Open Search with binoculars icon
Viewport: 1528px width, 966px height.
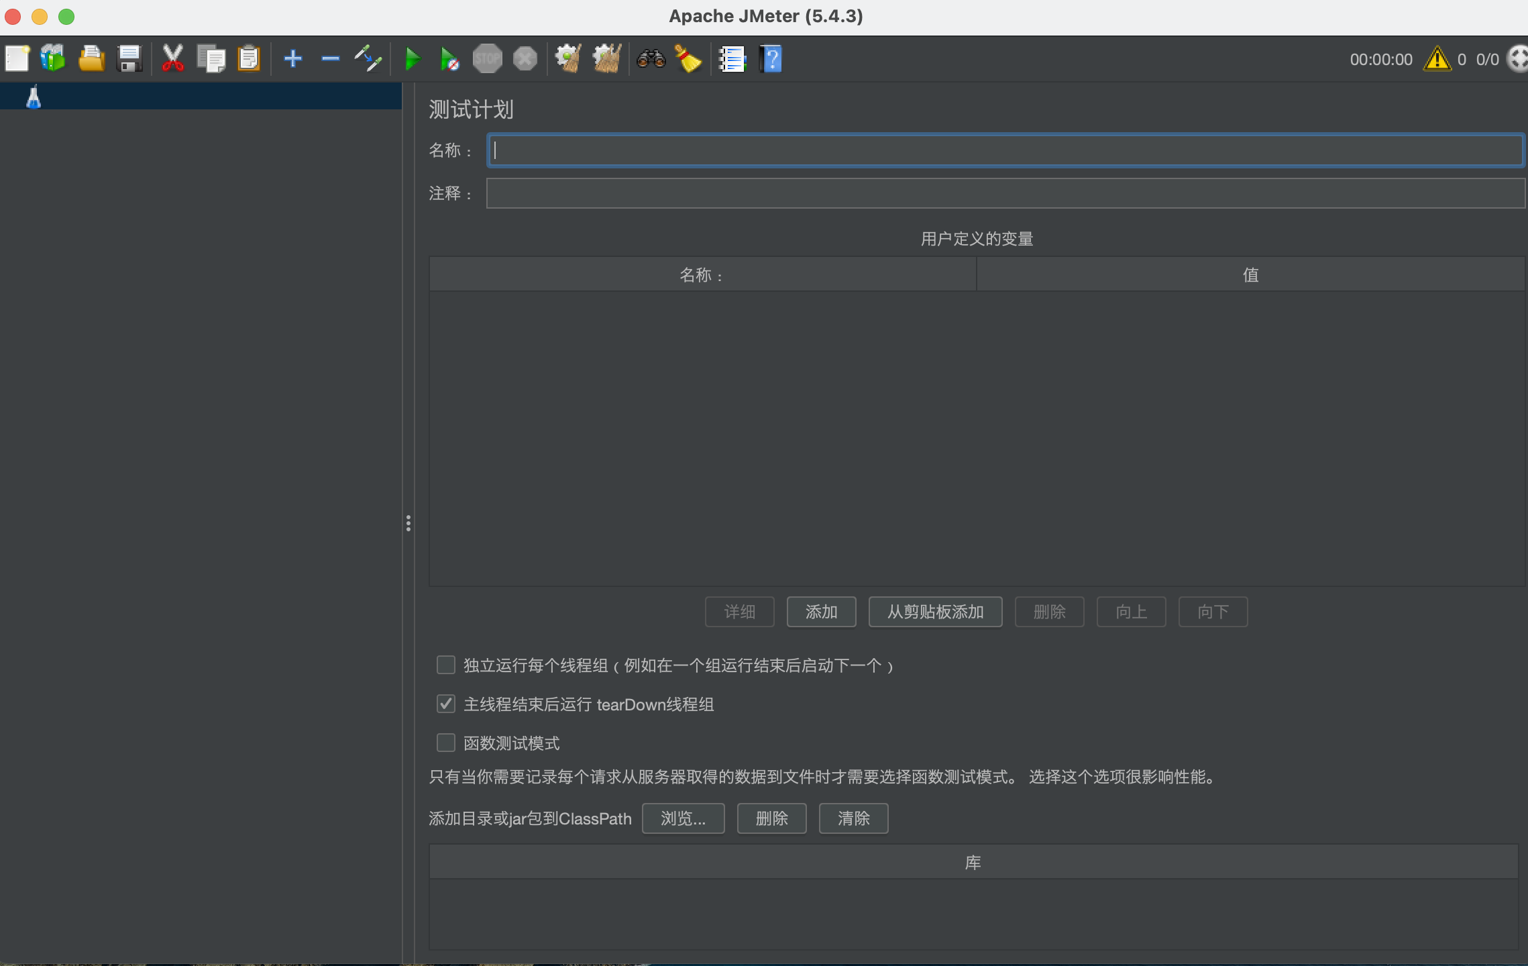pyautogui.click(x=651, y=59)
